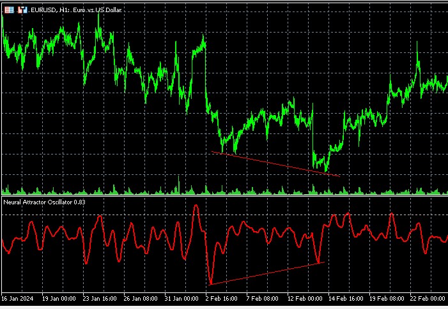Click the 7 Feb 08:00 time label
Screen dimensions: 448x309
tap(262, 299)
